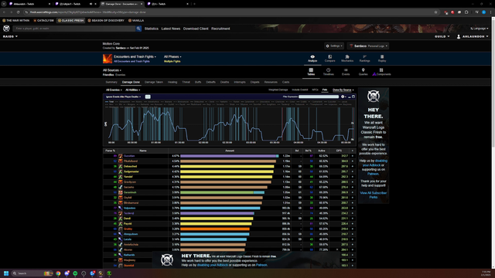Minimize the DPS graph panel
495x278 pixels.
tap(349, 97)
